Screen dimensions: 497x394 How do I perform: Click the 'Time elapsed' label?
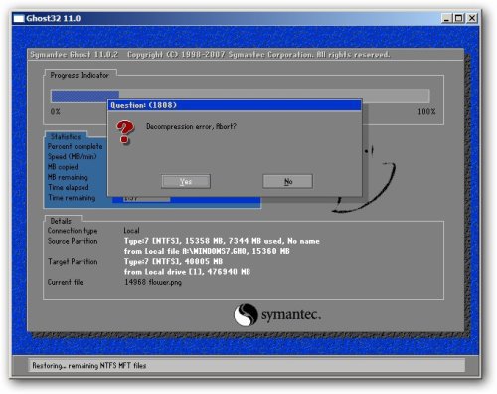pos(69,187)
